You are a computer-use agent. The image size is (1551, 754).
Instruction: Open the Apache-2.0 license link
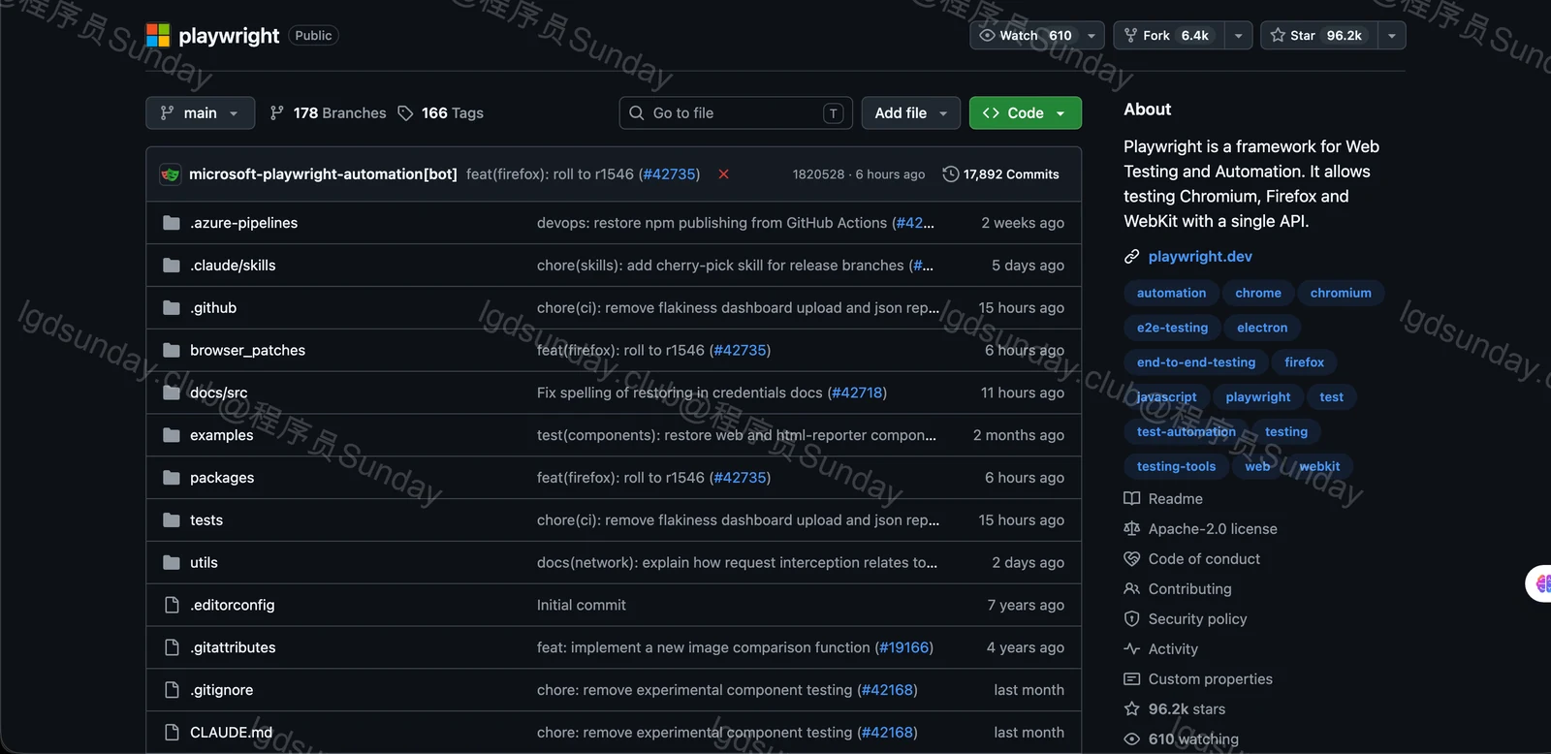coord(1213,529)
